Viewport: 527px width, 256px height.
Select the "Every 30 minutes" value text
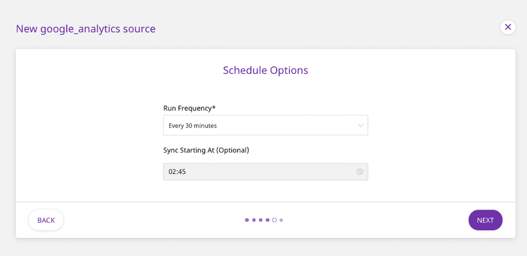pos(193,126)
